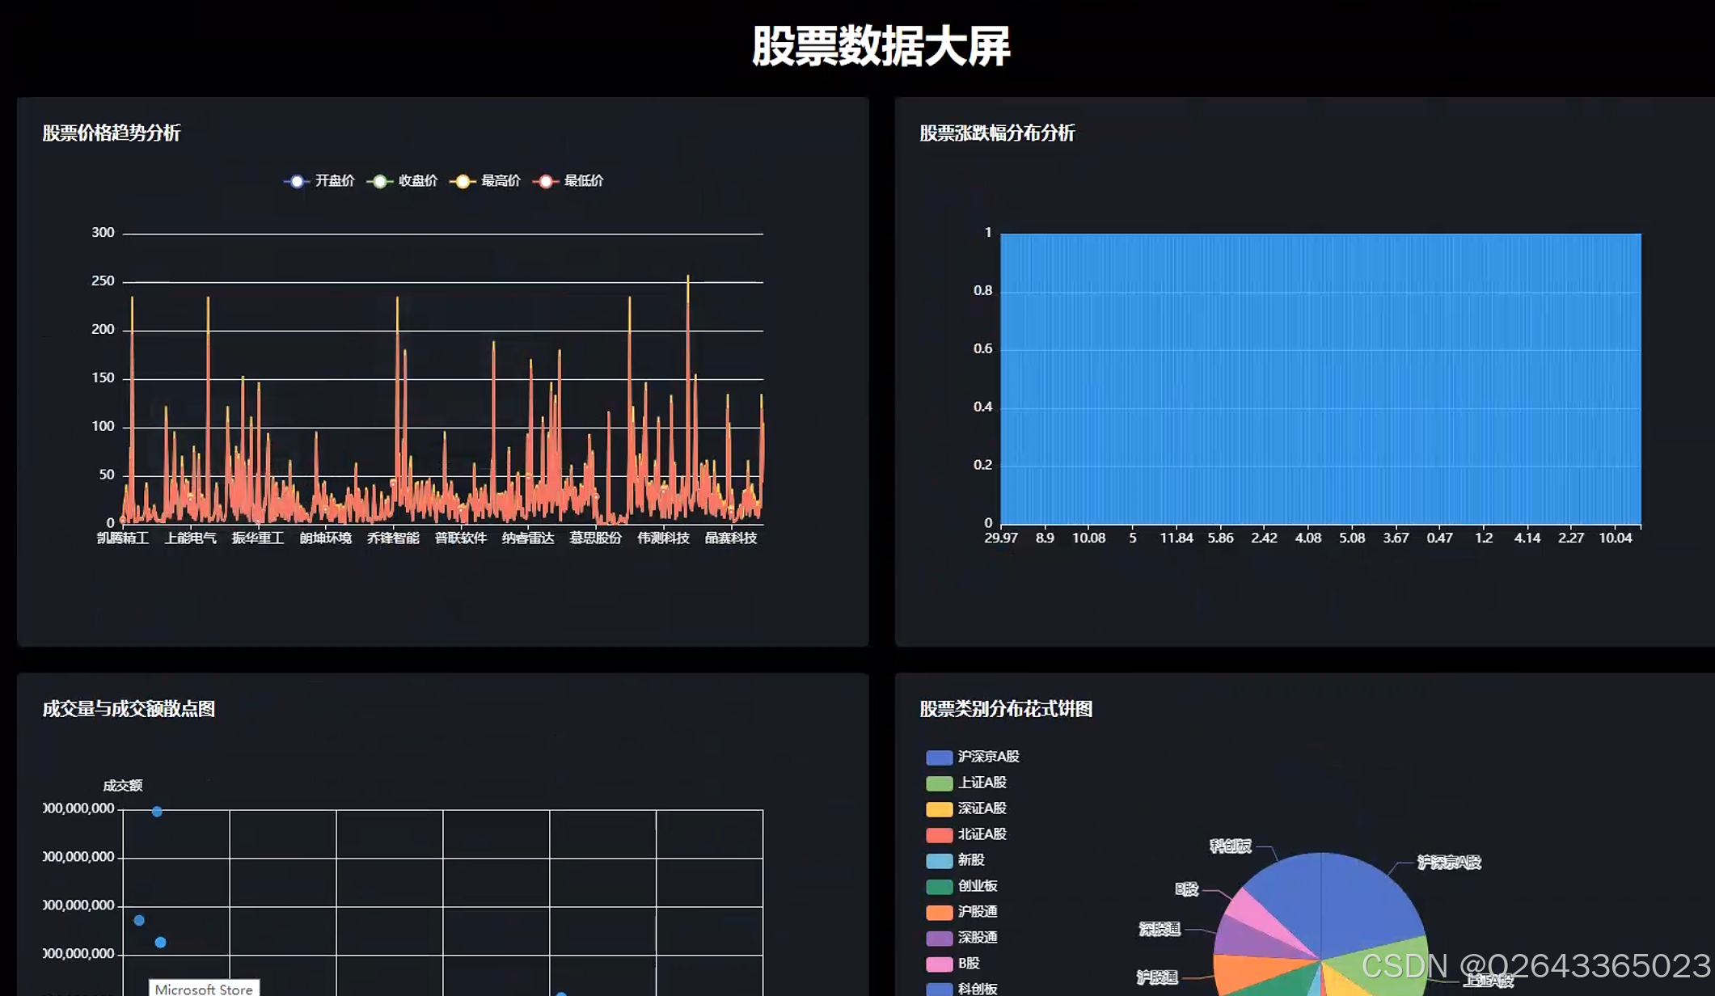Hide the 最低价 series via its legend entry
Image resolution: width=1715 pixels, height=996 pixels.
click(568, 181)
